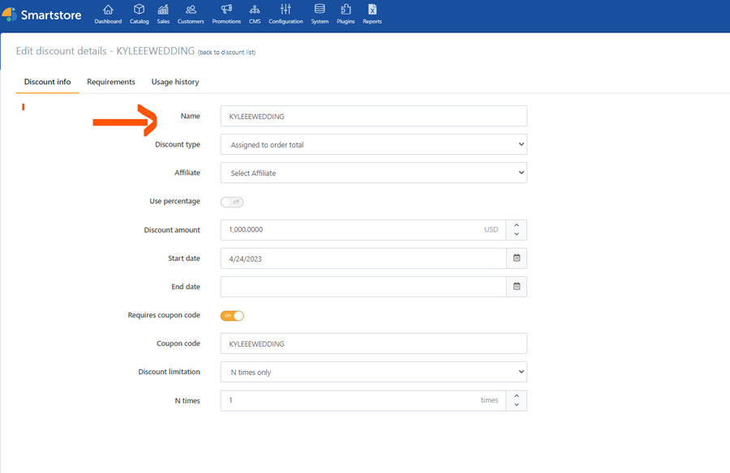This screenshot has height=473, width=730.
Task: Open the Discount type dropdown
Action: tap(374, 145)
